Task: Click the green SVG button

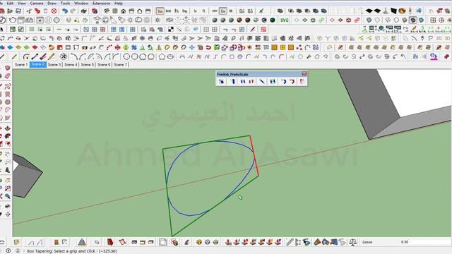Action: [284, 20]
